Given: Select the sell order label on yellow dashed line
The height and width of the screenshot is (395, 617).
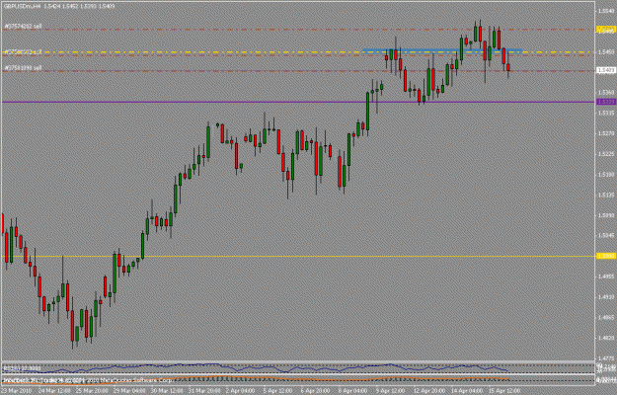Looking at the screenshot, I should (23, 51).
